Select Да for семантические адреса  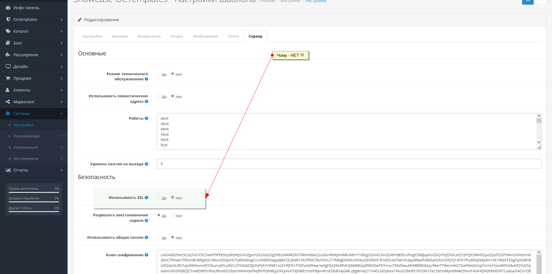[x=159, y=96]
